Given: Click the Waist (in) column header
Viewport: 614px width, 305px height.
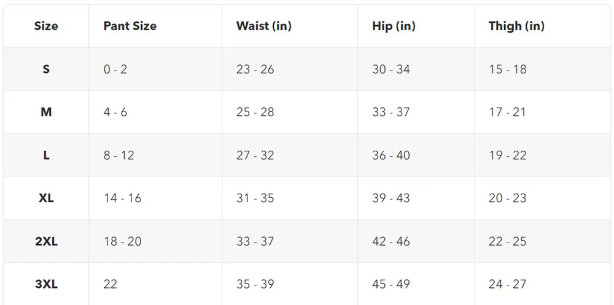Looking at the screenshot, I should coord(264,26).
